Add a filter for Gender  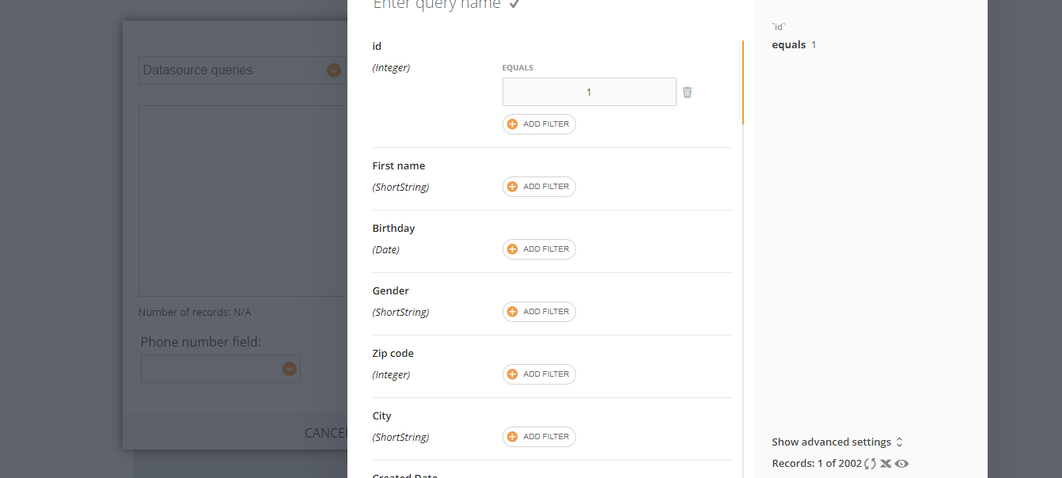coord(539,312)
